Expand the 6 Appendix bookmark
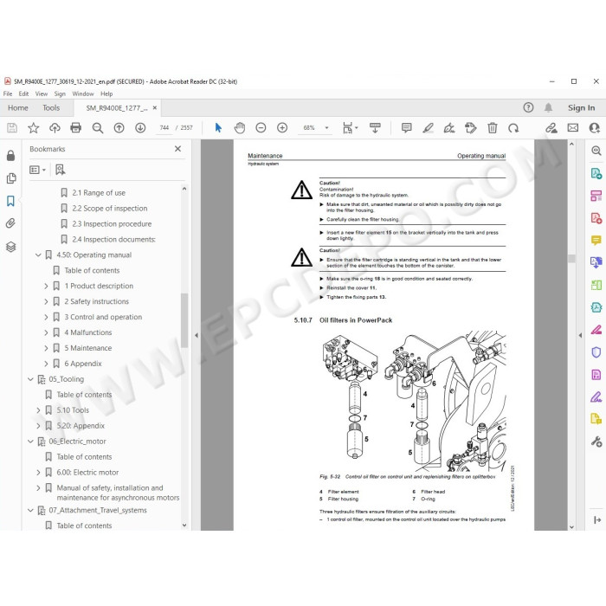Image resolution: width=606 pixels, height=606 pixels. [x=46, y=364]
